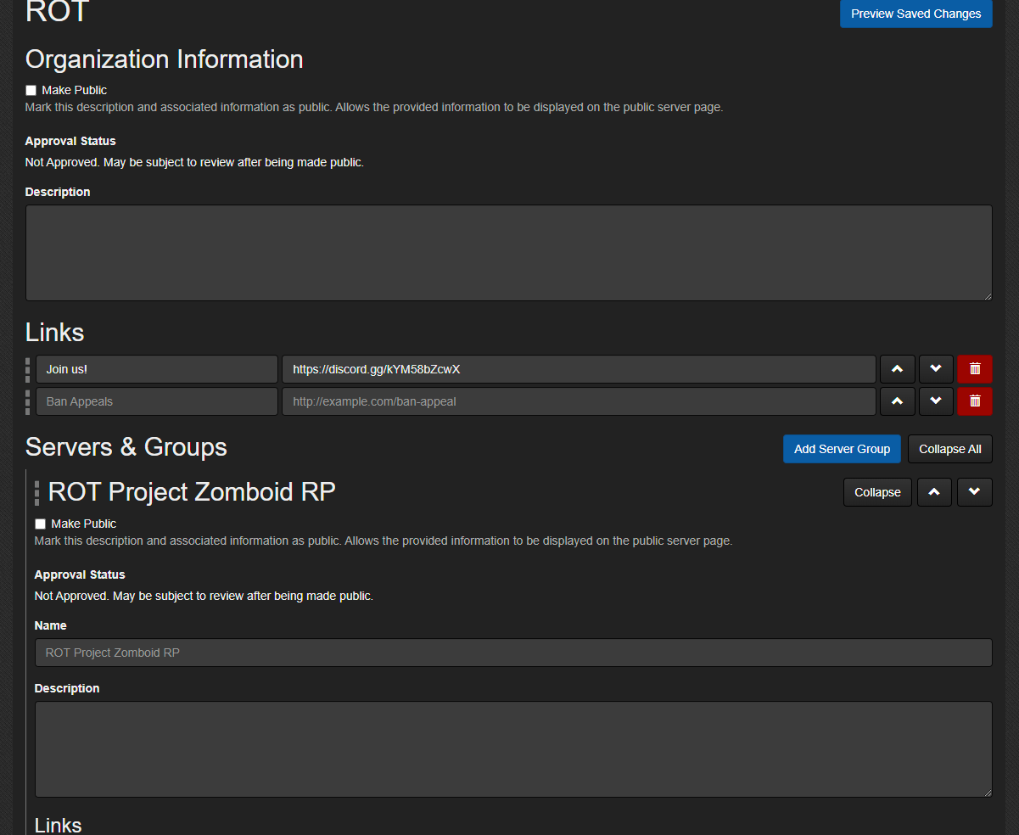This screenshot has width=1019, height=835.
Task: Delete the "Ban Appeals" link row
Action: [x=974, y=401]
